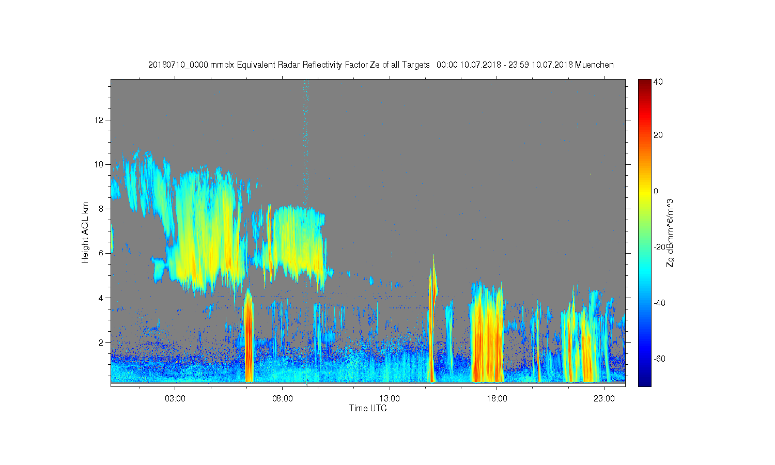Viewport: 775px width, 465px height.
Task: Select the 10 km height axis tick label
Action: [x=100, y=164]
